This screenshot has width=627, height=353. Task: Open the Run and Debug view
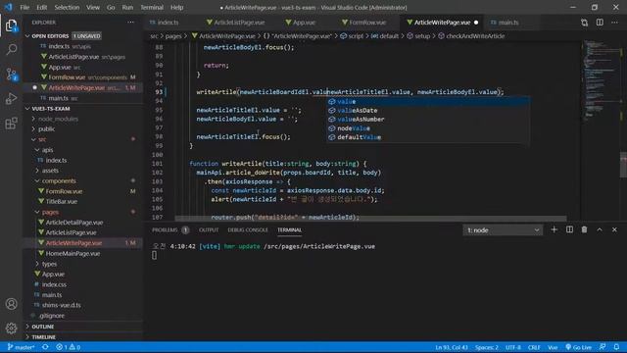tap(11, 98)
